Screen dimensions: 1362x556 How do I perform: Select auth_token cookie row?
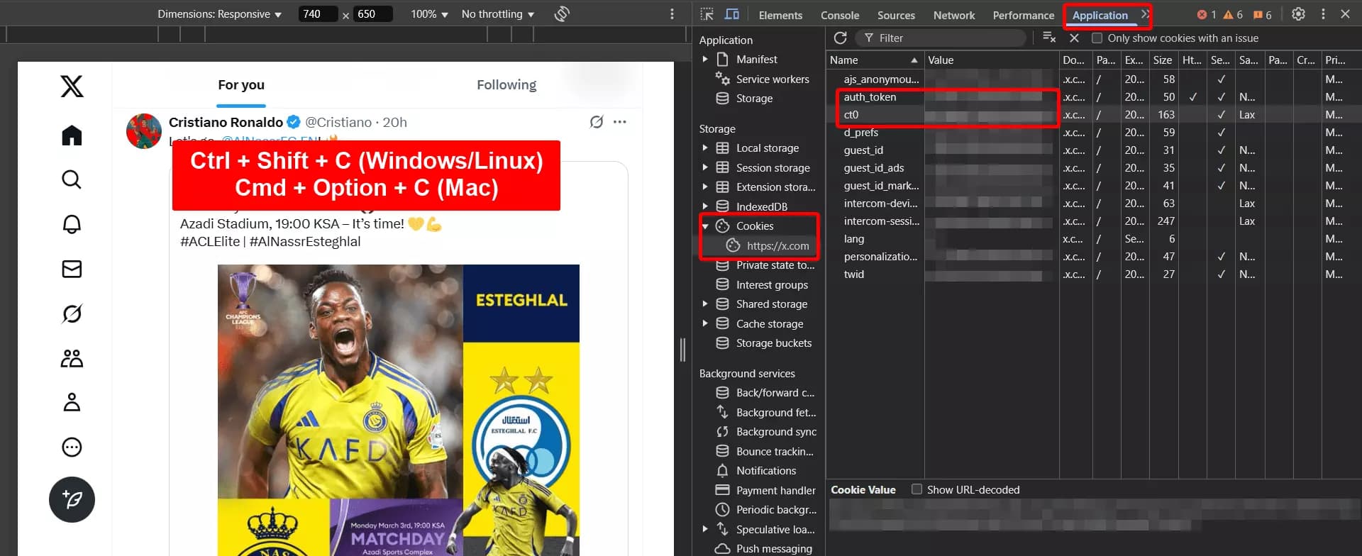(1092, 97)
